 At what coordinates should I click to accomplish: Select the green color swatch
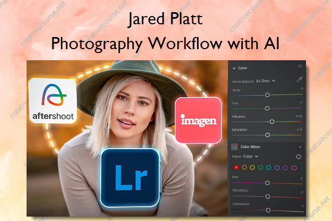click(261, 168)
